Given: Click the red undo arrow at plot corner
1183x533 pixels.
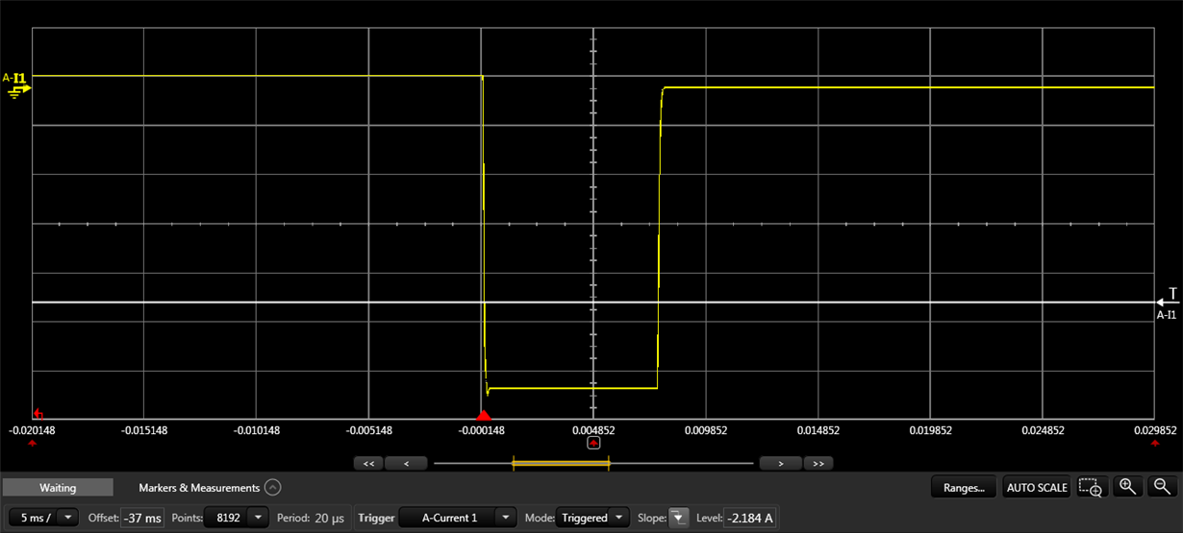Looking at the screenshot, I should pyautogui.click(x=38, y=413).
